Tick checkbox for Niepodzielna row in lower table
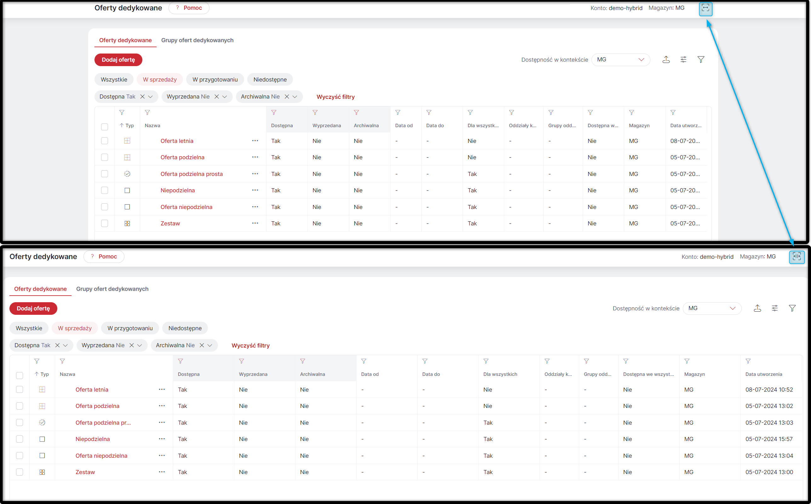 20,439
